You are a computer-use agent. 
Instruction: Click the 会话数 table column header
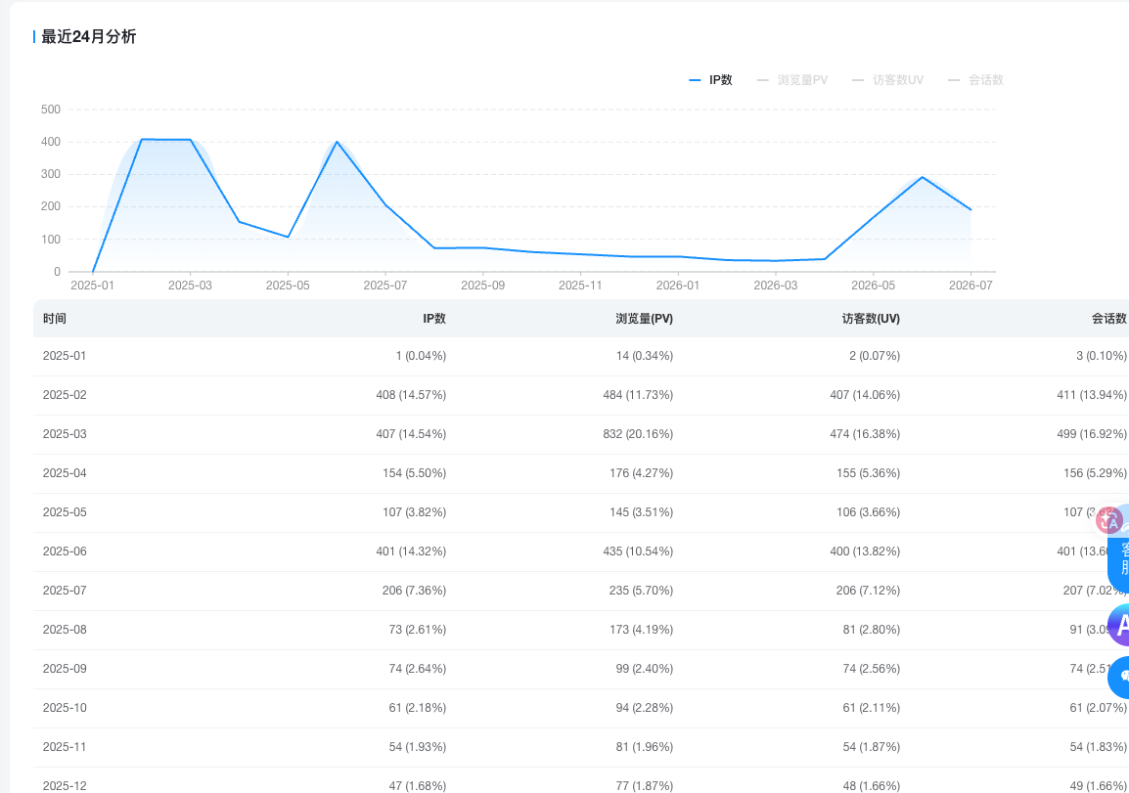pos(1108,319)
